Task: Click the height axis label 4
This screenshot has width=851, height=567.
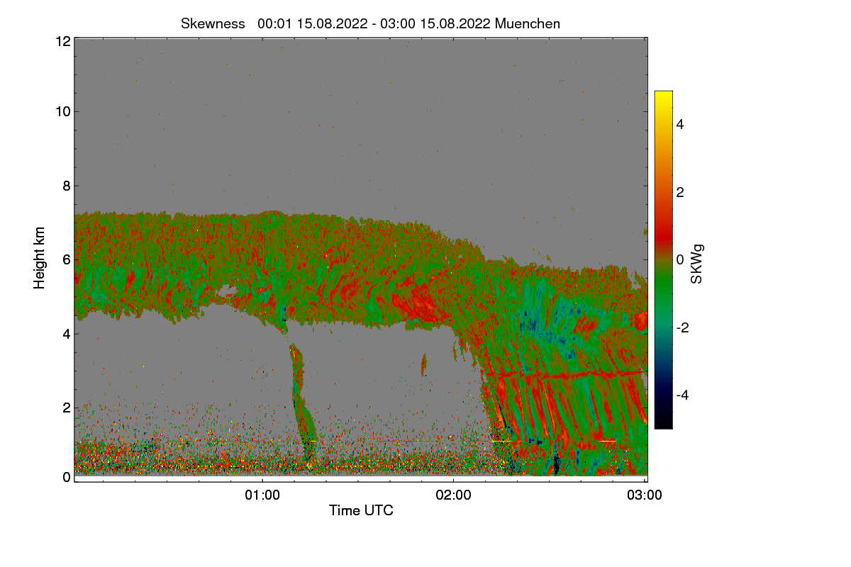Action: click(67, 334)
